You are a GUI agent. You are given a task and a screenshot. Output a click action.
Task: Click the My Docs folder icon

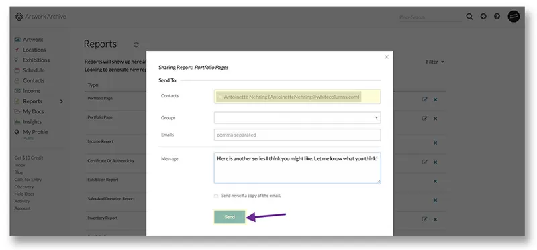[17, 111]
